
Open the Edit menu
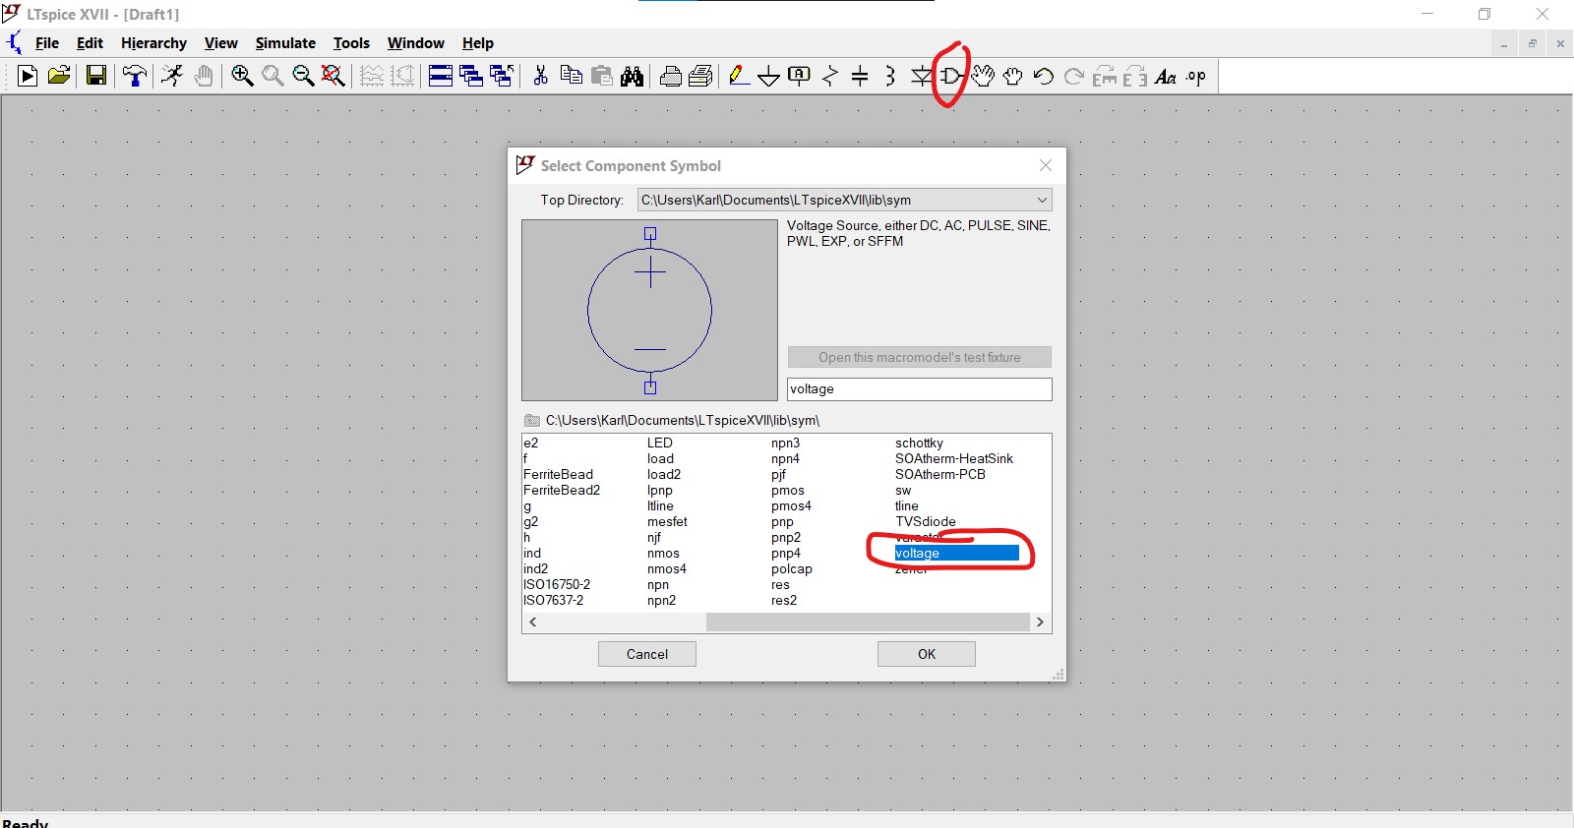click(x=90, y=43)
